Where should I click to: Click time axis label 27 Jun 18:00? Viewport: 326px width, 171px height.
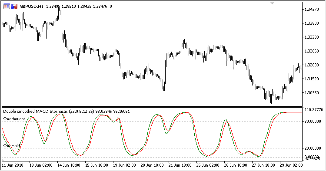coord(263,165)
